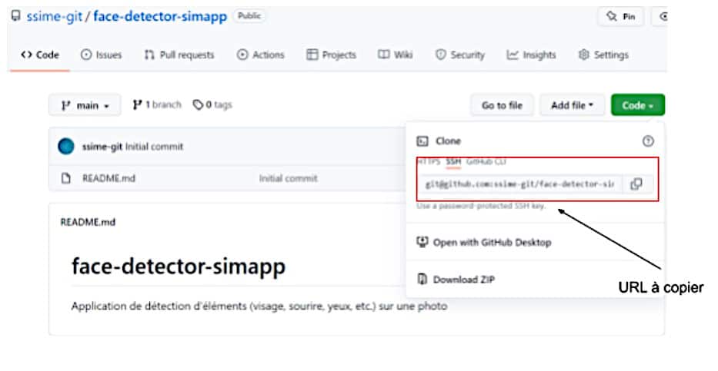This screenshot has width=718, height=371.
Task: Click the Open with GitHub Desktop icon
Action: (x=422, y=242)
